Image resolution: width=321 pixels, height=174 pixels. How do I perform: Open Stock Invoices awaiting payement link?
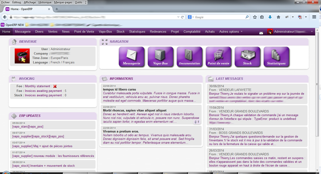click(43, 95)
